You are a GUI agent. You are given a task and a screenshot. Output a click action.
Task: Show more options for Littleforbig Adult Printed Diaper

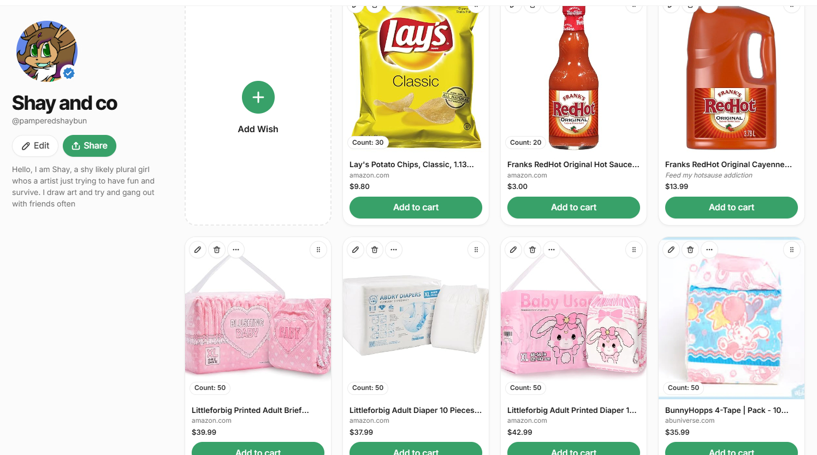[552, 250]
